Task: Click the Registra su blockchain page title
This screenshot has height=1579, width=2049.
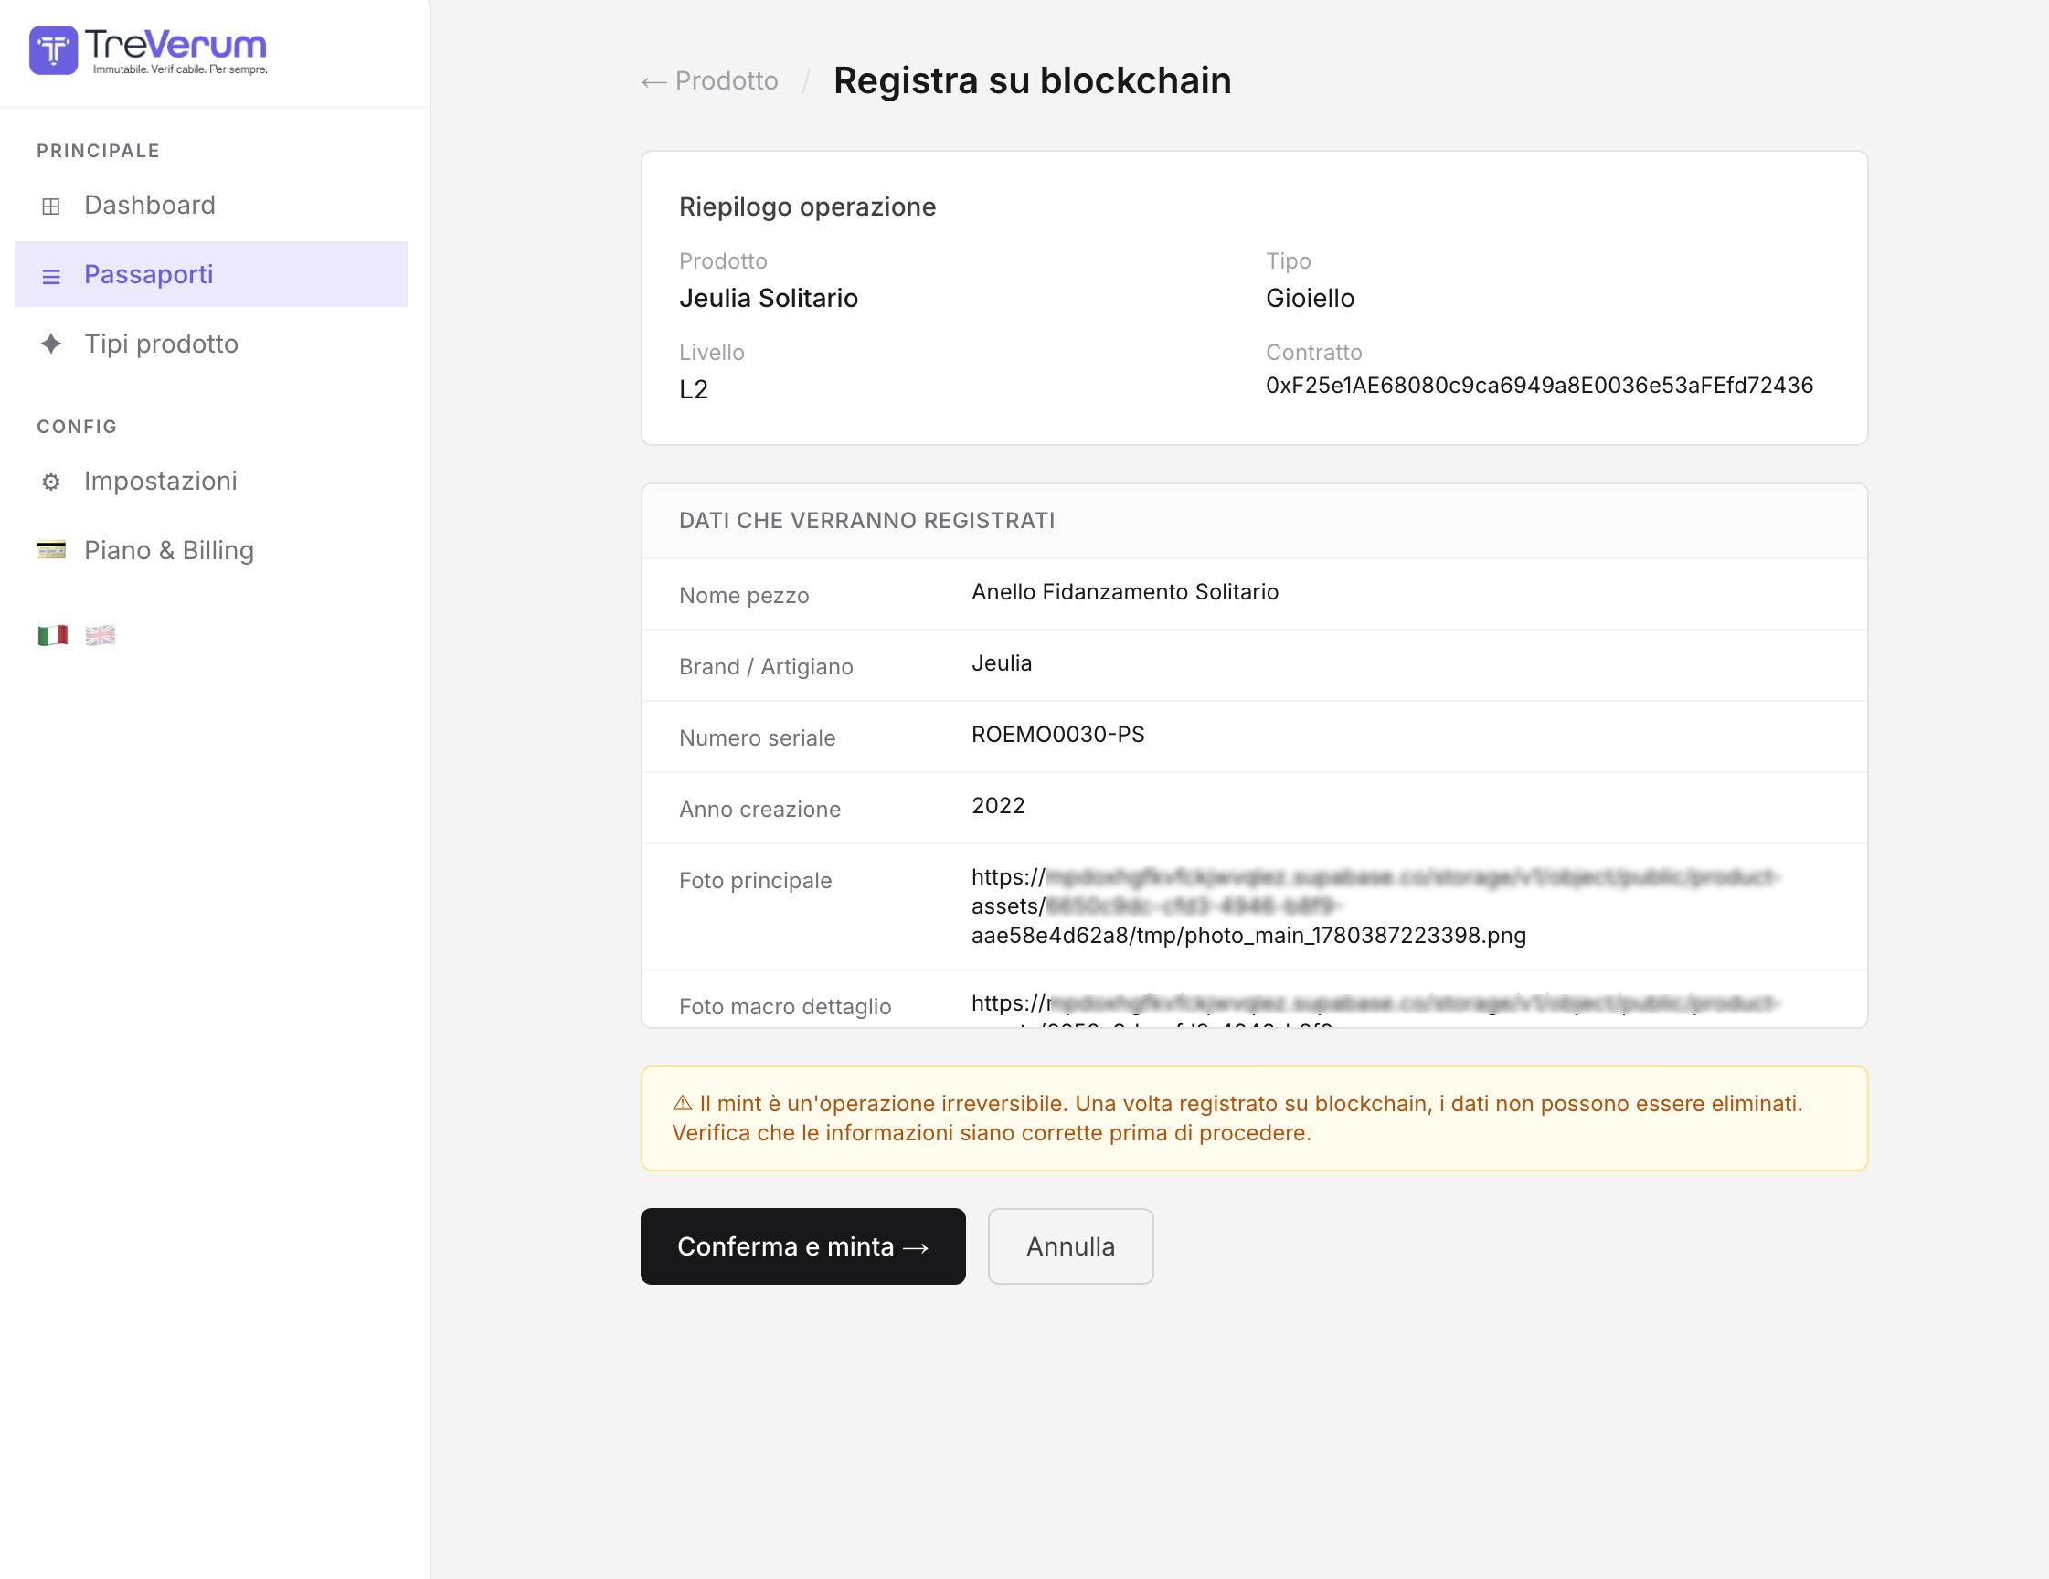Action: pos(1032,80)
